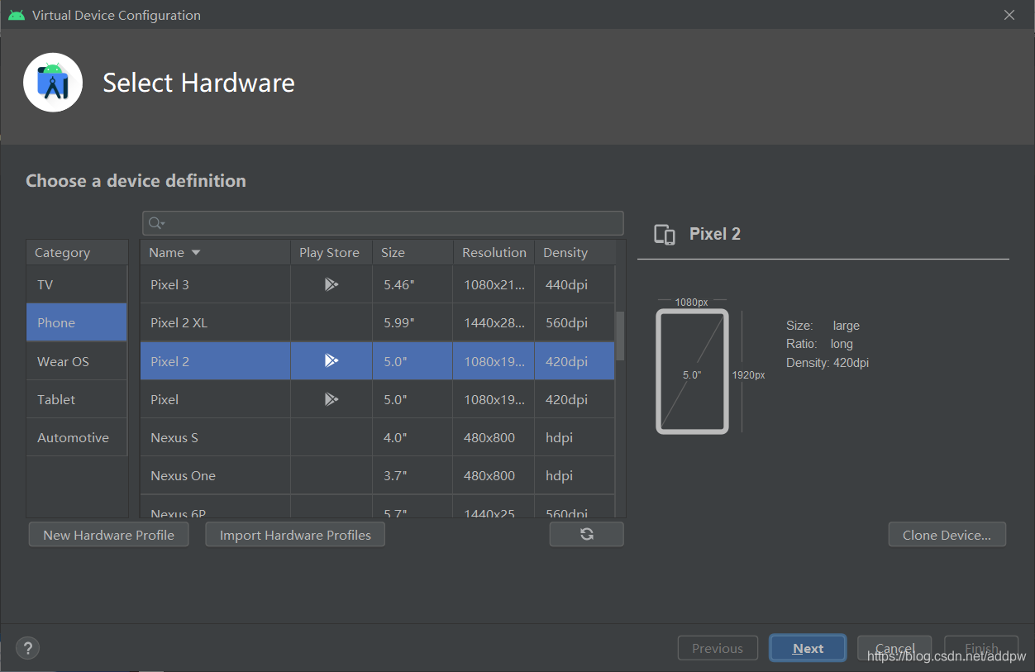Screen dimensions: 1035x672
Task: Click the Play Store icon in Pixel 2 row
Action: click(331, 360)
